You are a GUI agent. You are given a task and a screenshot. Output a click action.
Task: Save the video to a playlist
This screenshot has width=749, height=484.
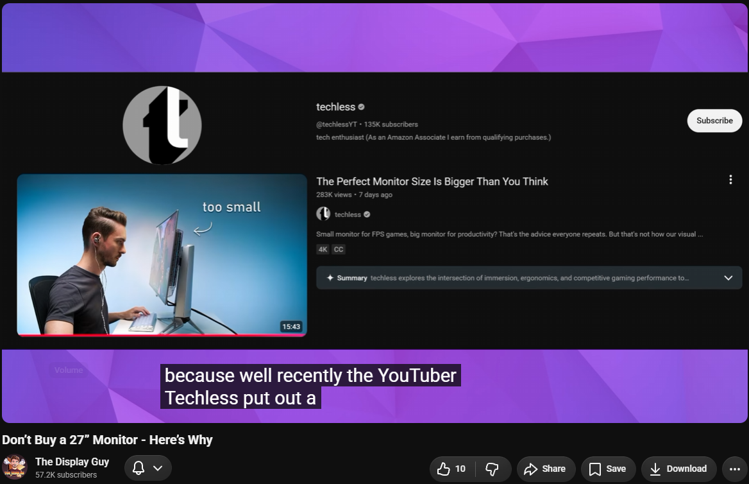[x=608, y=469]
